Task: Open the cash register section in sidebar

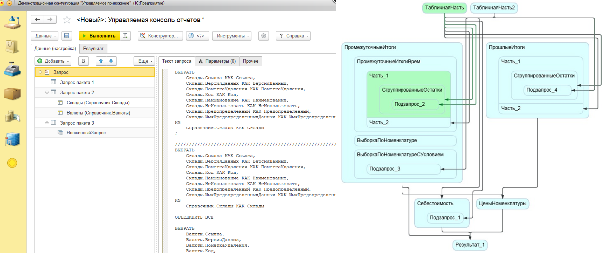Action: click(x=12, y=70)
